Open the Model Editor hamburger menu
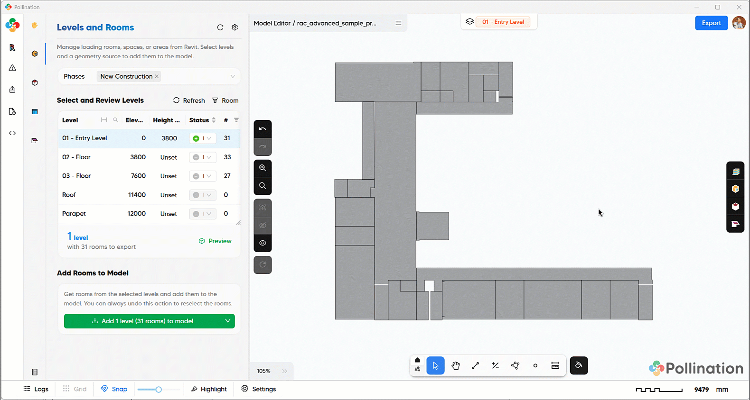This screenshot has height=400, width=750. [398, 23]
